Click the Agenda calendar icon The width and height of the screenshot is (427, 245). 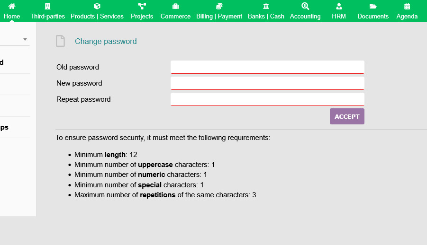point(407,6)
